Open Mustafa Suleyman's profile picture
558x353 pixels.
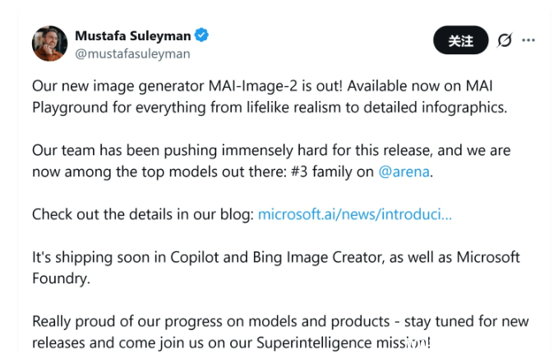(x=49, y=44)
